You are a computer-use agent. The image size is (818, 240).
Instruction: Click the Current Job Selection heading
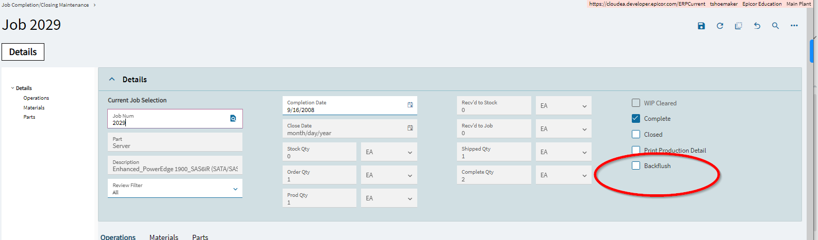pos(137,100)
